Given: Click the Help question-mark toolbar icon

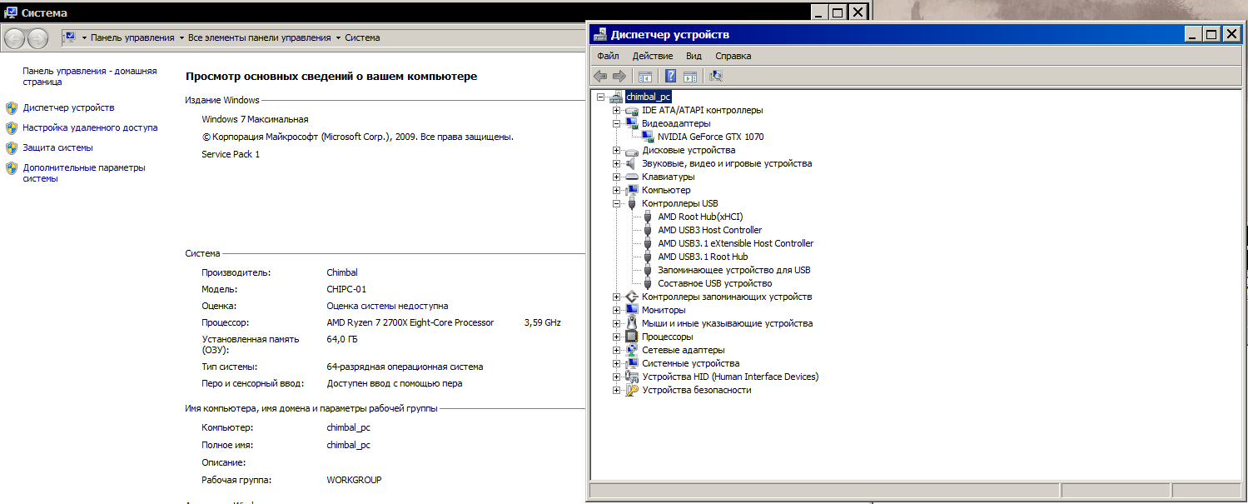Looking at the screenshot, I should (x=670, y=77).
